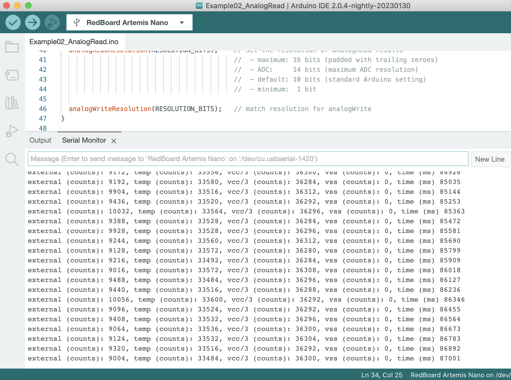The height and width of the screenshot is (380, 511).
Task: Open the Debug panel sidebar icon
Action: click(12, 131)
